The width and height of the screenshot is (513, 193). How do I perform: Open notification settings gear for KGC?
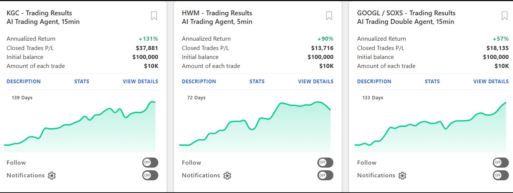click(x=52, y=175)
